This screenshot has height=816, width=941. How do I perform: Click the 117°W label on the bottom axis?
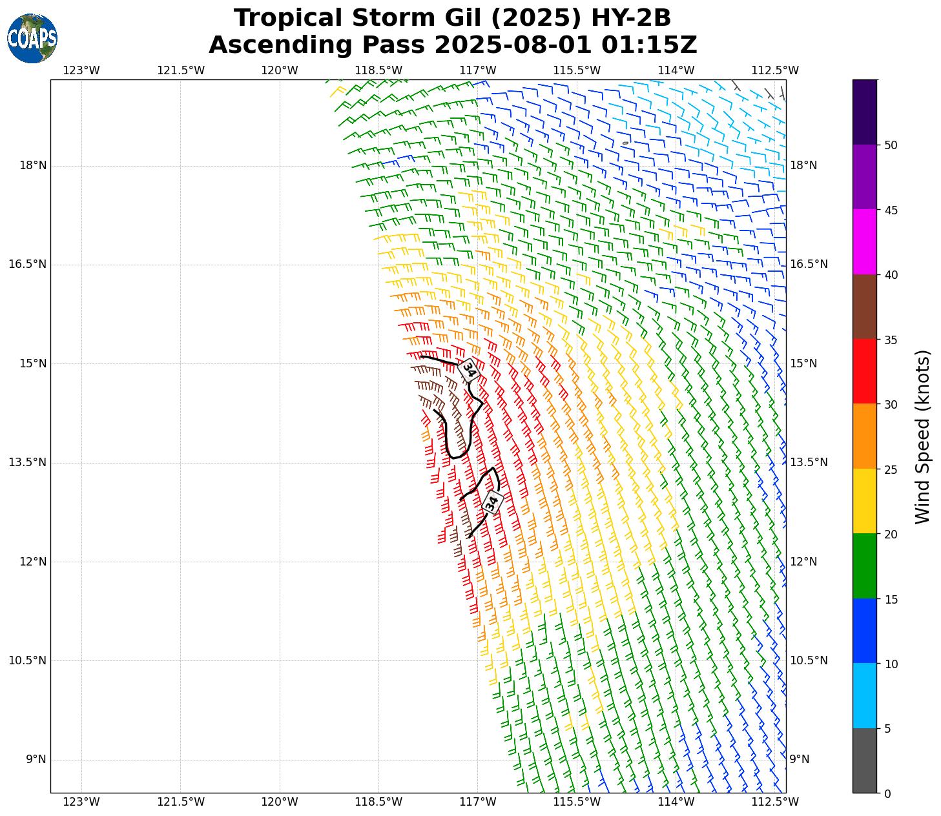(478, 802)
